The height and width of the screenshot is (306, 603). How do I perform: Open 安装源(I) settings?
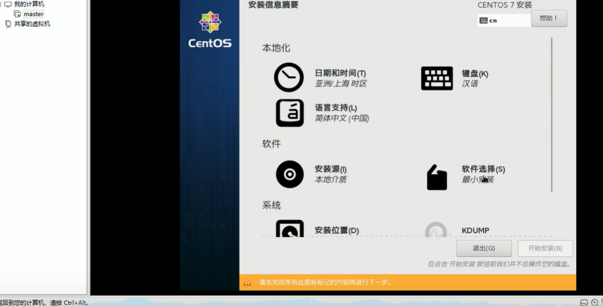point(331,169)
